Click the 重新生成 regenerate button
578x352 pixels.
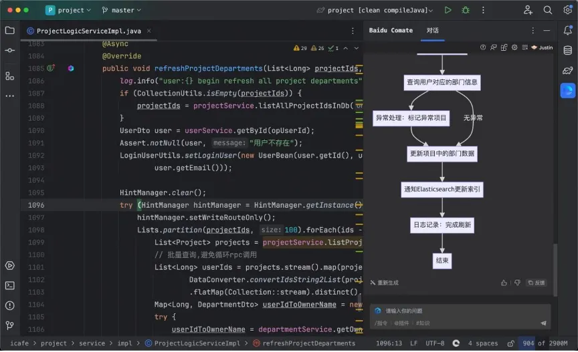click(384, 283)
